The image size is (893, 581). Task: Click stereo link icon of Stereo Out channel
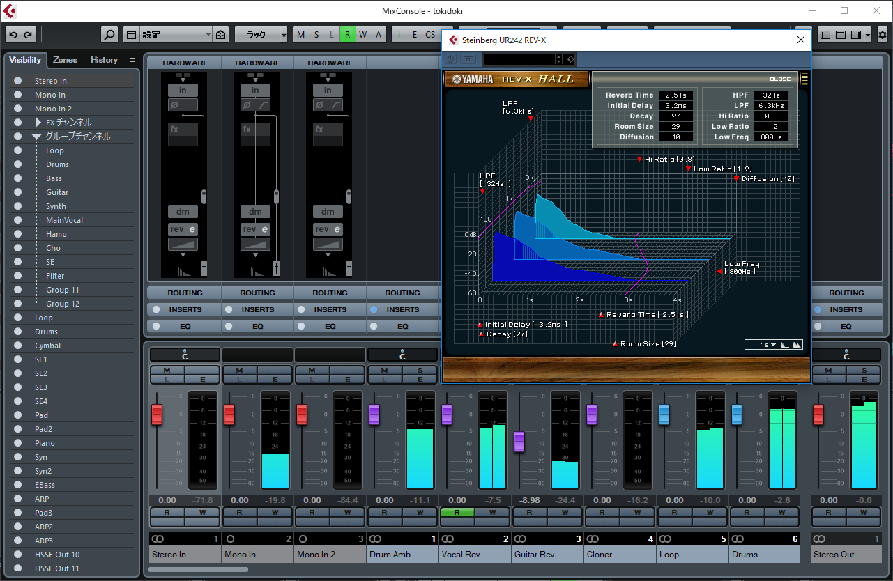[x=820, y=539]
